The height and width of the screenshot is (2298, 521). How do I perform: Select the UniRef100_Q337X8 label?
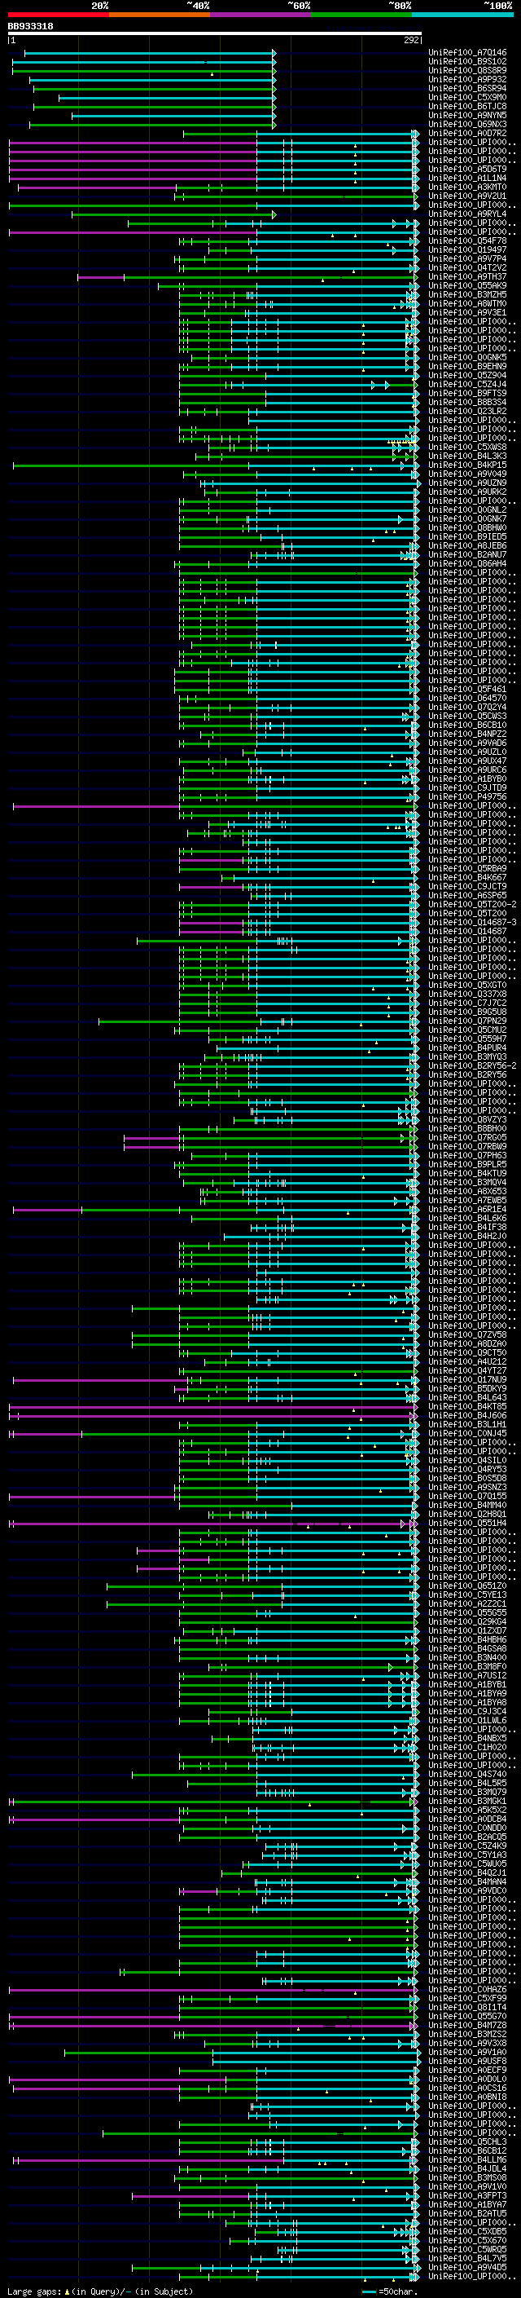[x=467, y=994]
